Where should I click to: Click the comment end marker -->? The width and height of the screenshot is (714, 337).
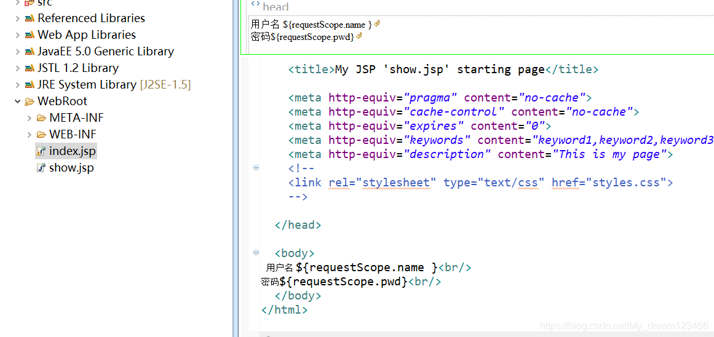298,197
